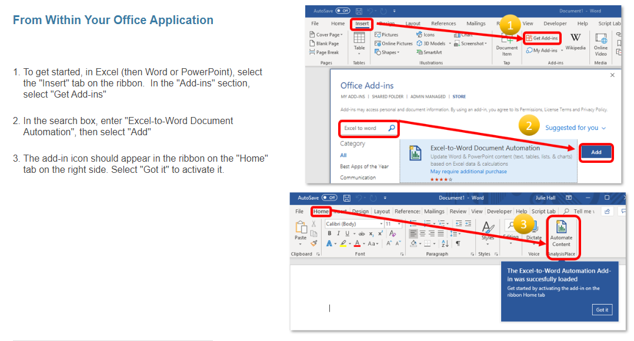634x341 pixels.
Task: Open the Wikipedia add-in
Action: coord(575,42)
